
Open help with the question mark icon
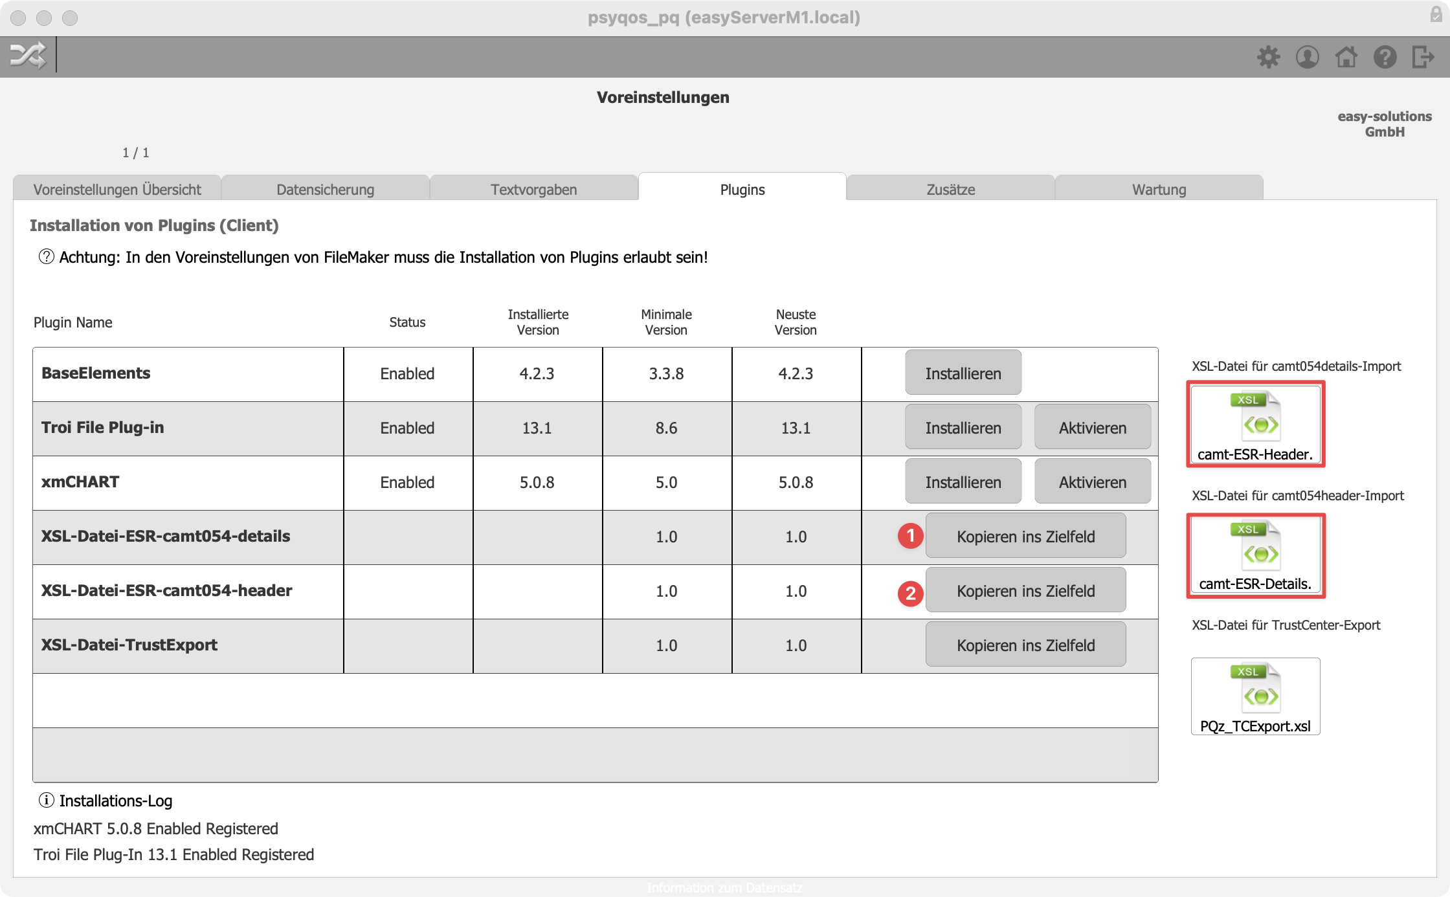[x=1385, y=57]
